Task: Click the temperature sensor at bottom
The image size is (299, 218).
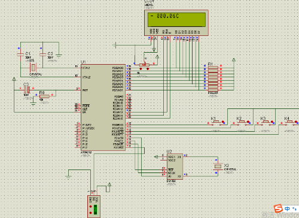Action: 94,207
